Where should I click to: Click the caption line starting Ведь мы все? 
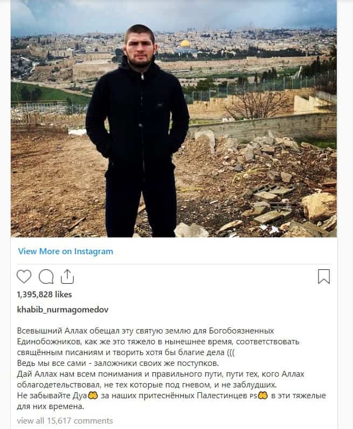[x=118, y=363]
